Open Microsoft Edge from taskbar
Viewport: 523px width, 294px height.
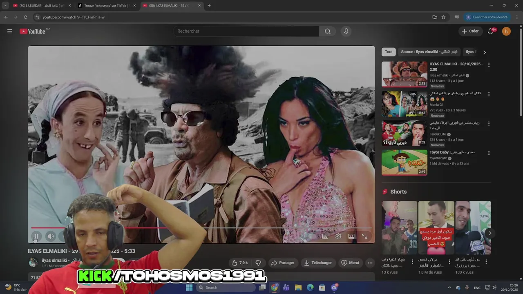(x=310, y=287)
